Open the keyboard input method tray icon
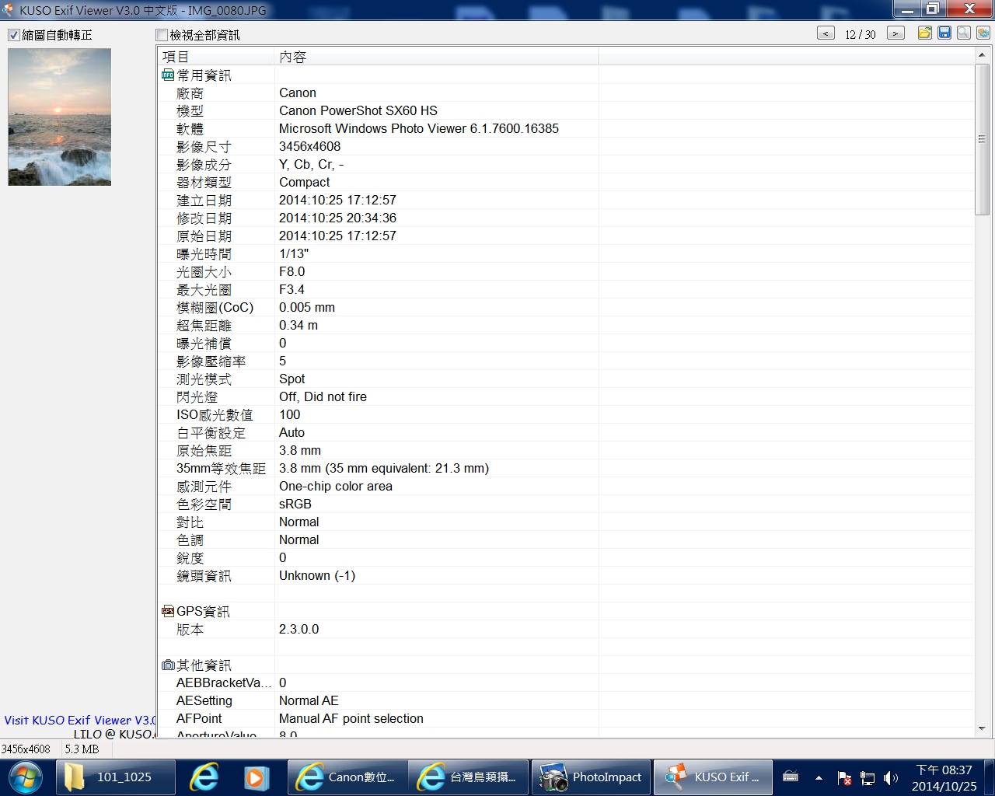 coord(791,776)
